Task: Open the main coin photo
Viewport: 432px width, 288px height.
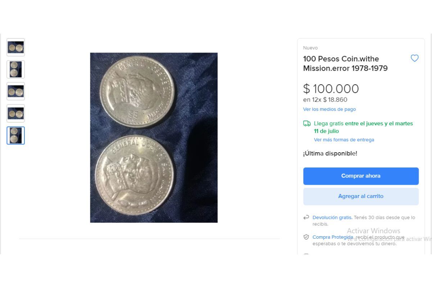Action: [x=154, y=138]
